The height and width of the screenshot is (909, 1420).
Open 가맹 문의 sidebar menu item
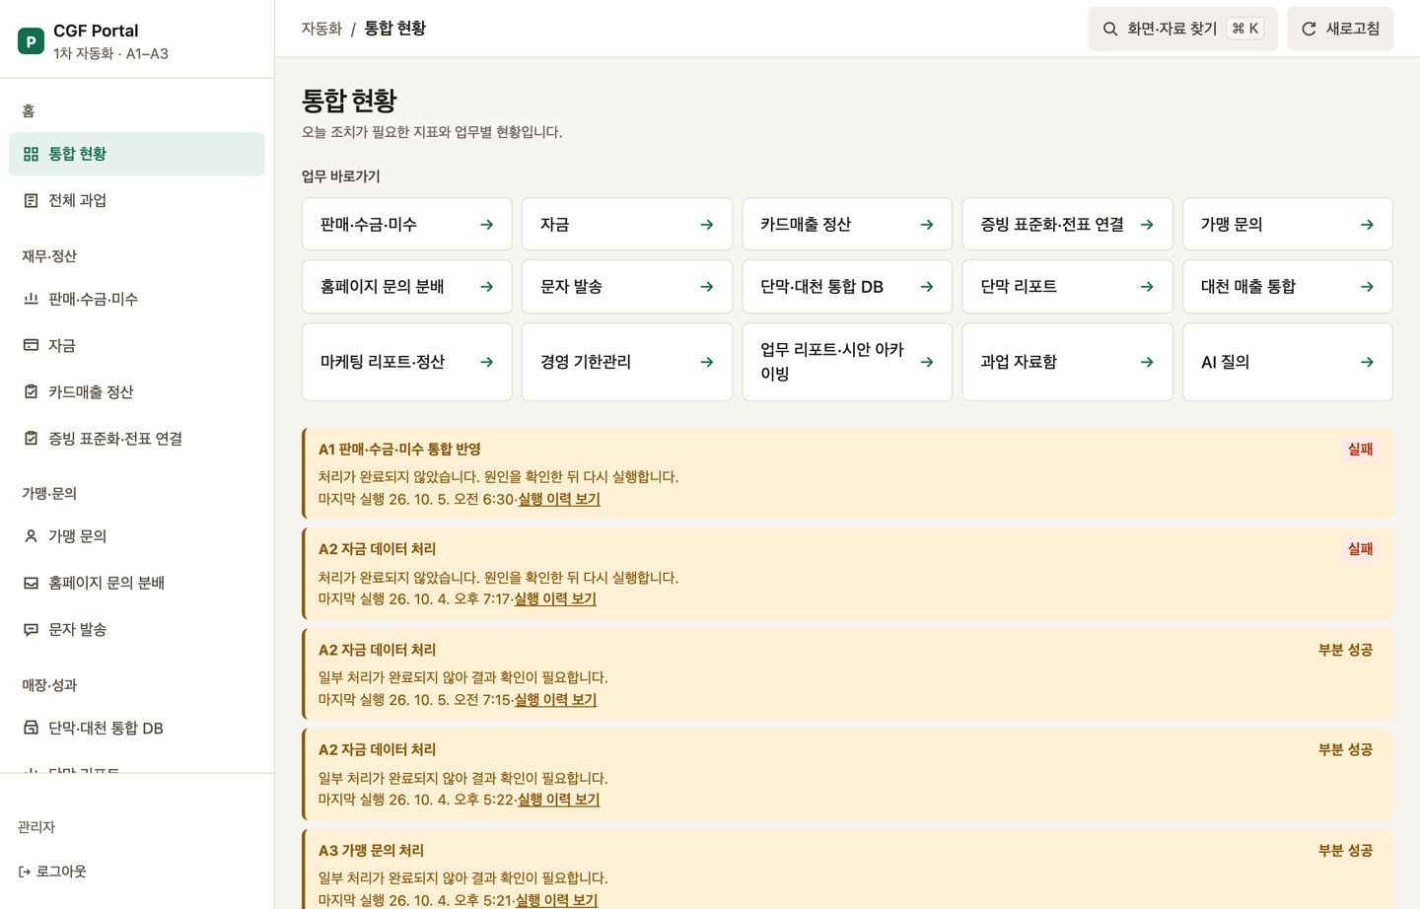137,536
